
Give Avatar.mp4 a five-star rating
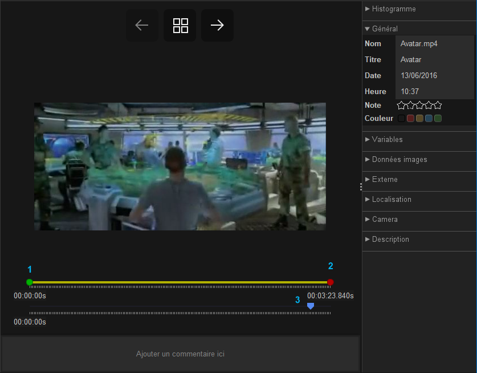(438, 105)
